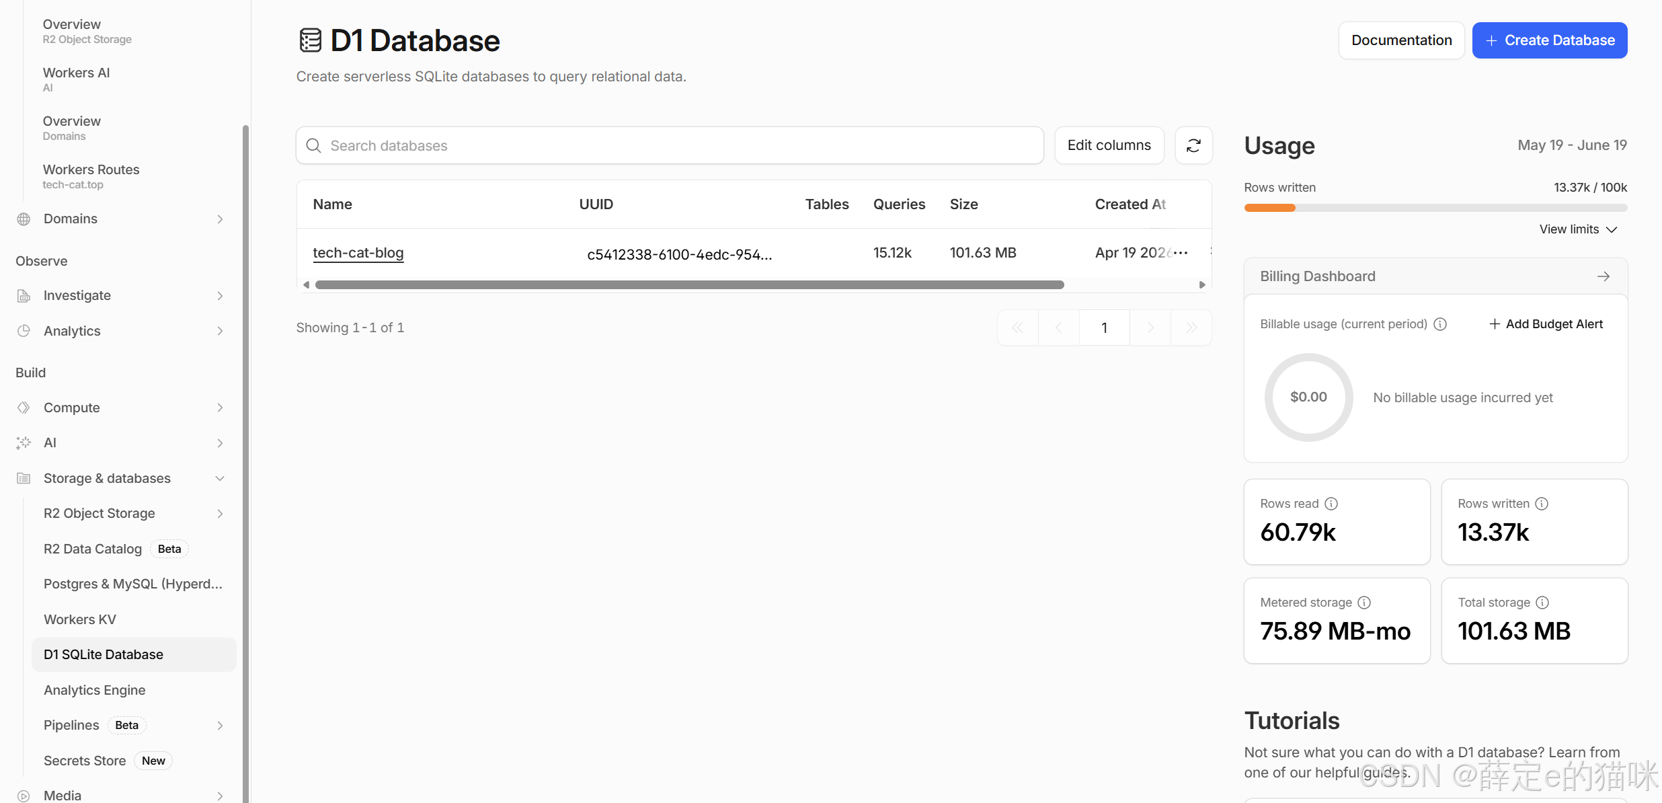Image resolution: width=1662 pixels, height=803 pixels.
Task: Click the Analytics pie chart icon
Action: (x=24, y=331)
